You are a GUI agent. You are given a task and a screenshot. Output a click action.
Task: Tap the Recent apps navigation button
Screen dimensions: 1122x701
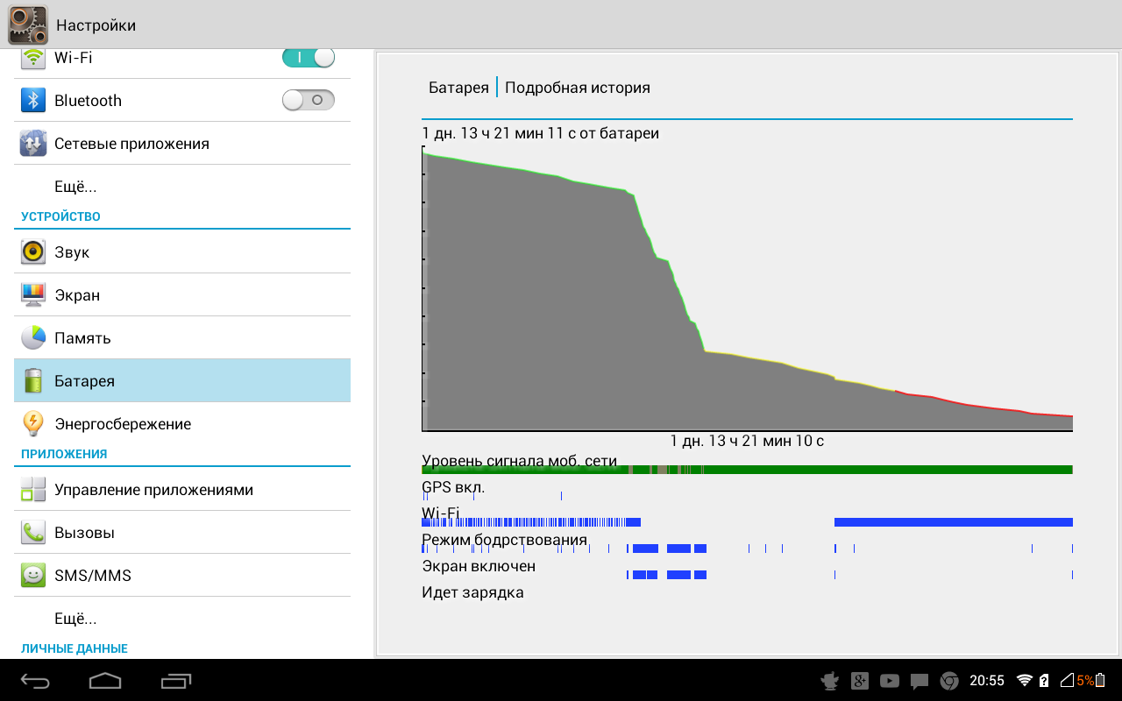coord(176,680)
